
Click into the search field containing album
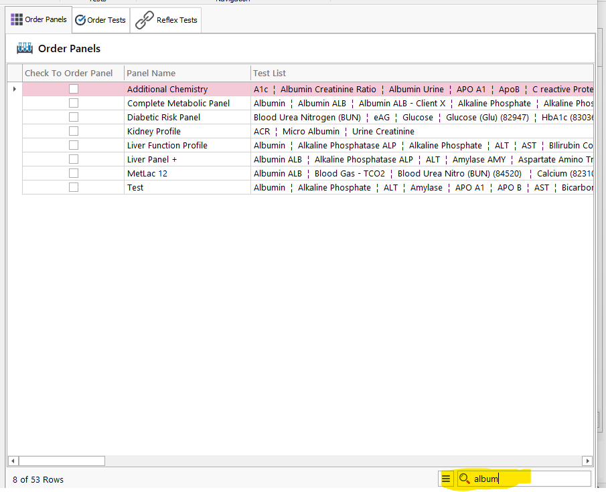click(x=529, y=479)
